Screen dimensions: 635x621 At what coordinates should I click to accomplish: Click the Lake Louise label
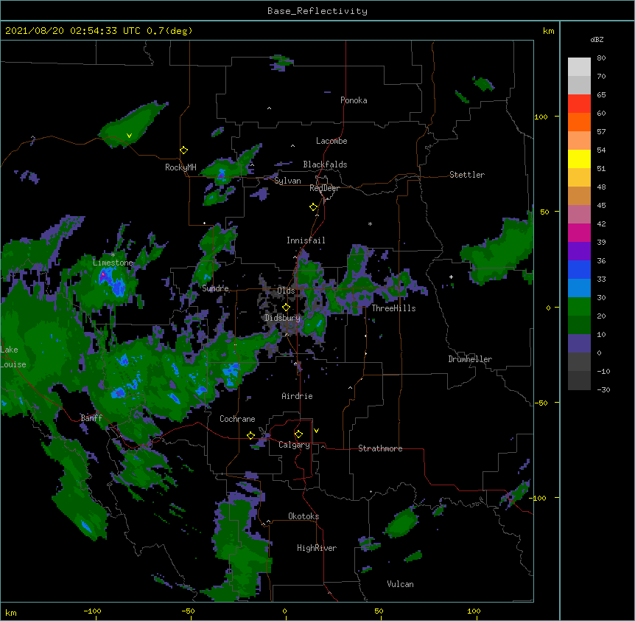click(13, 357)
